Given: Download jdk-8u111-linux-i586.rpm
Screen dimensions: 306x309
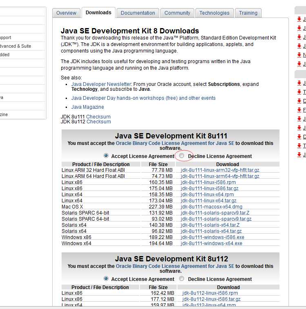Looking at the screenshot, I should coord(208,182).
